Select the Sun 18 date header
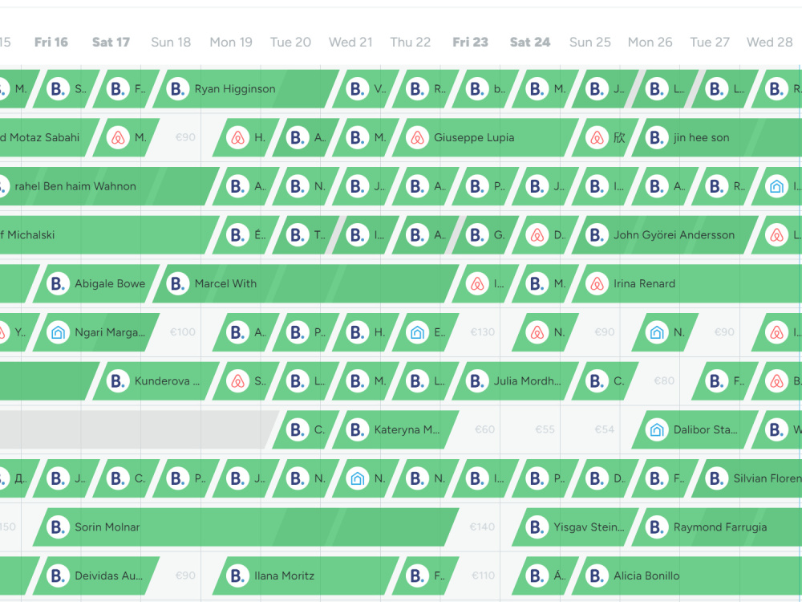 [171, 42]
